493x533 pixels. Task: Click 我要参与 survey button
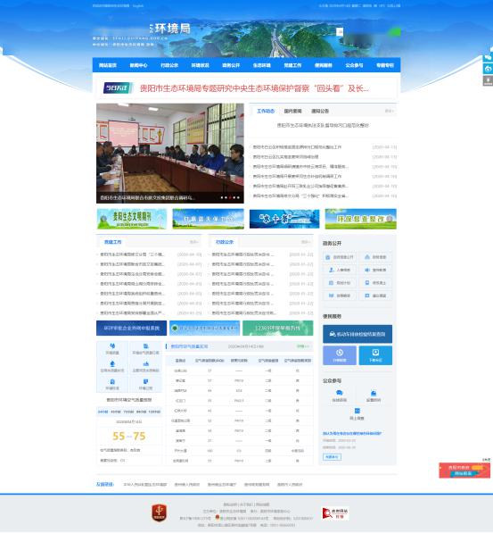(x=332, y=457)
